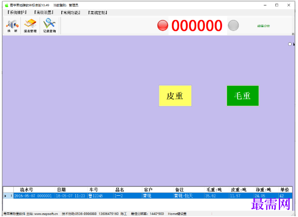Image resolution: width=298 pixels, height=217 pixels.
Task: Click the yellow 皮重 button
Action: 175,96
